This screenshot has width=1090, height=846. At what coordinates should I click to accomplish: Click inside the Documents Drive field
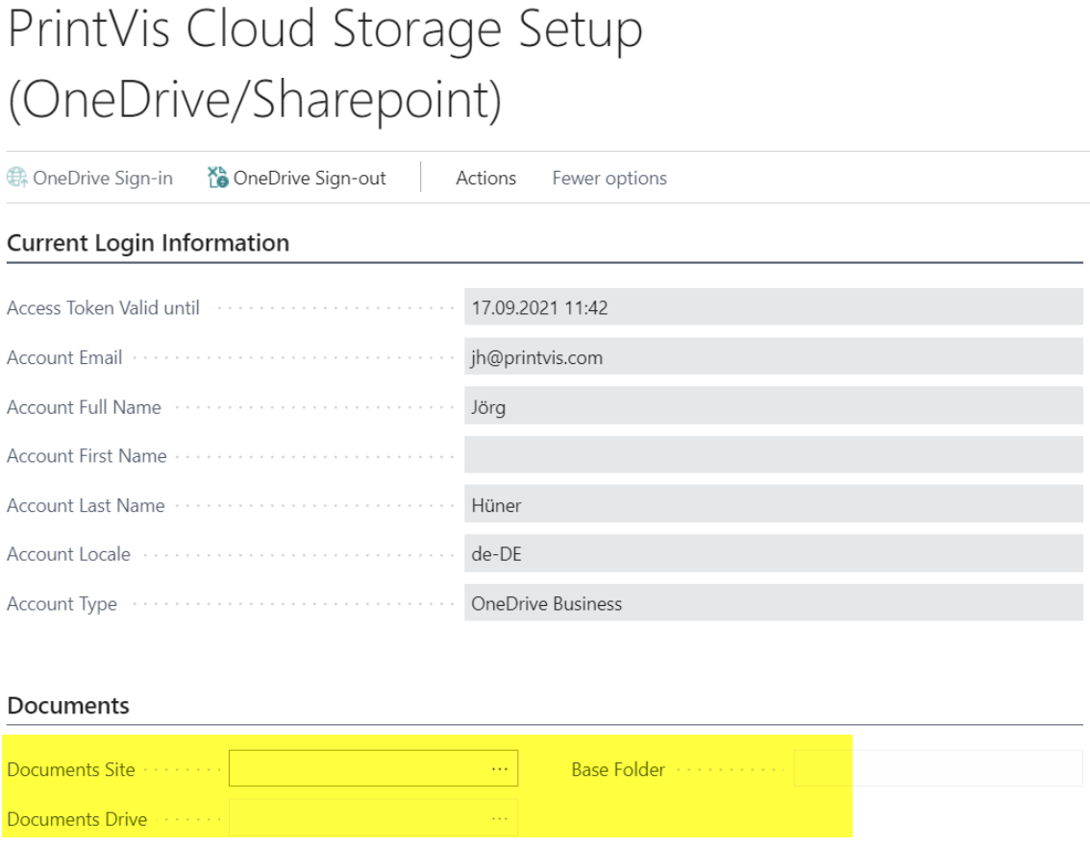click(x=356, y=818)
